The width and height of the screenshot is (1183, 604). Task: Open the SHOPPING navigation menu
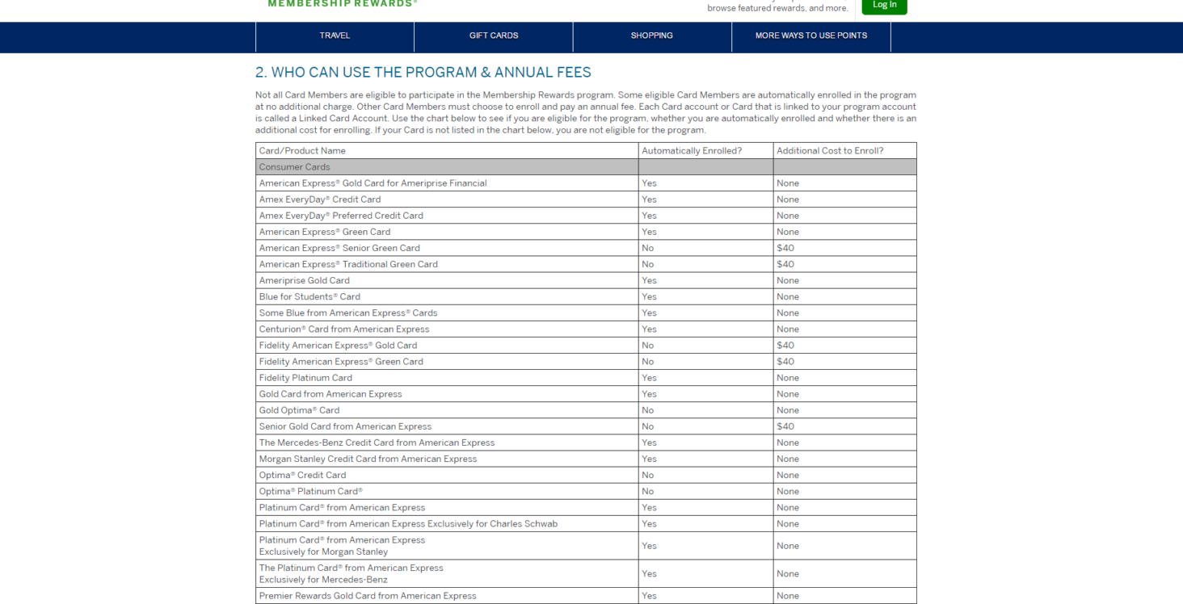pyautogui.click(x=651, y=36)
